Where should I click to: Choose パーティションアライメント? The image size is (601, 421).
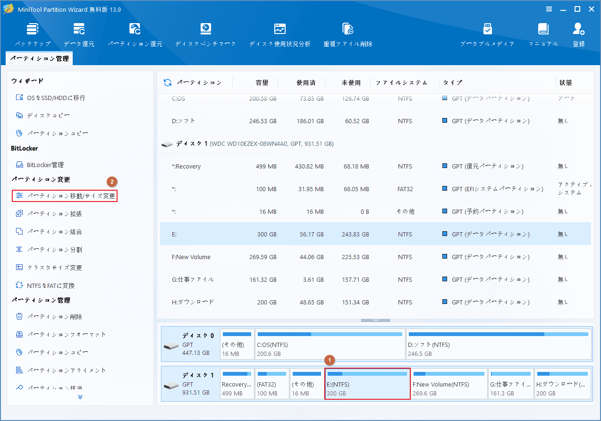(x=61, y=370)
